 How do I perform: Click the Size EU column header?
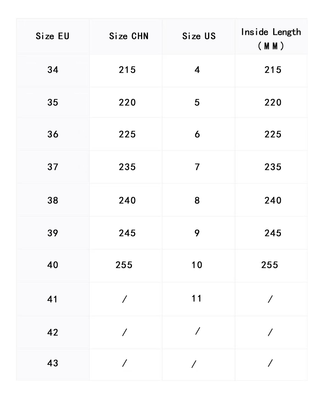click(x=53, y=36)
